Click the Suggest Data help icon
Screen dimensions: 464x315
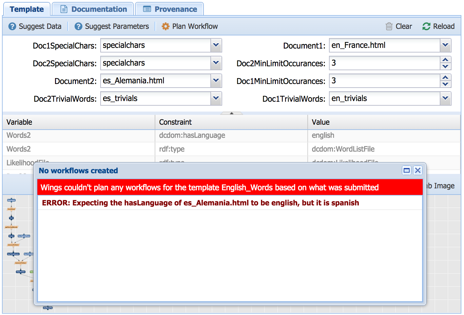pos(12,26)
